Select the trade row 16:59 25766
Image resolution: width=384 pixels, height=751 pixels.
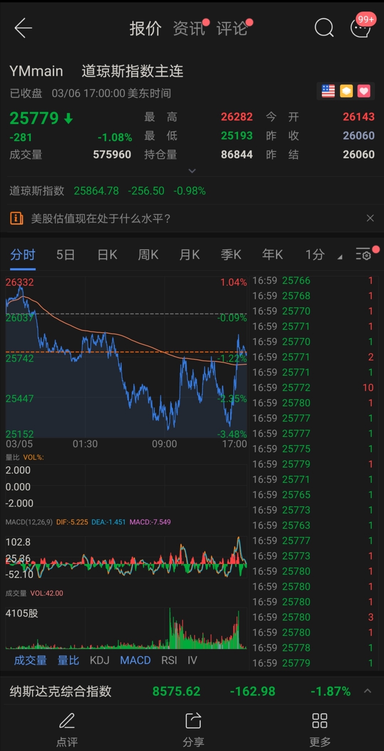(313, 280)
